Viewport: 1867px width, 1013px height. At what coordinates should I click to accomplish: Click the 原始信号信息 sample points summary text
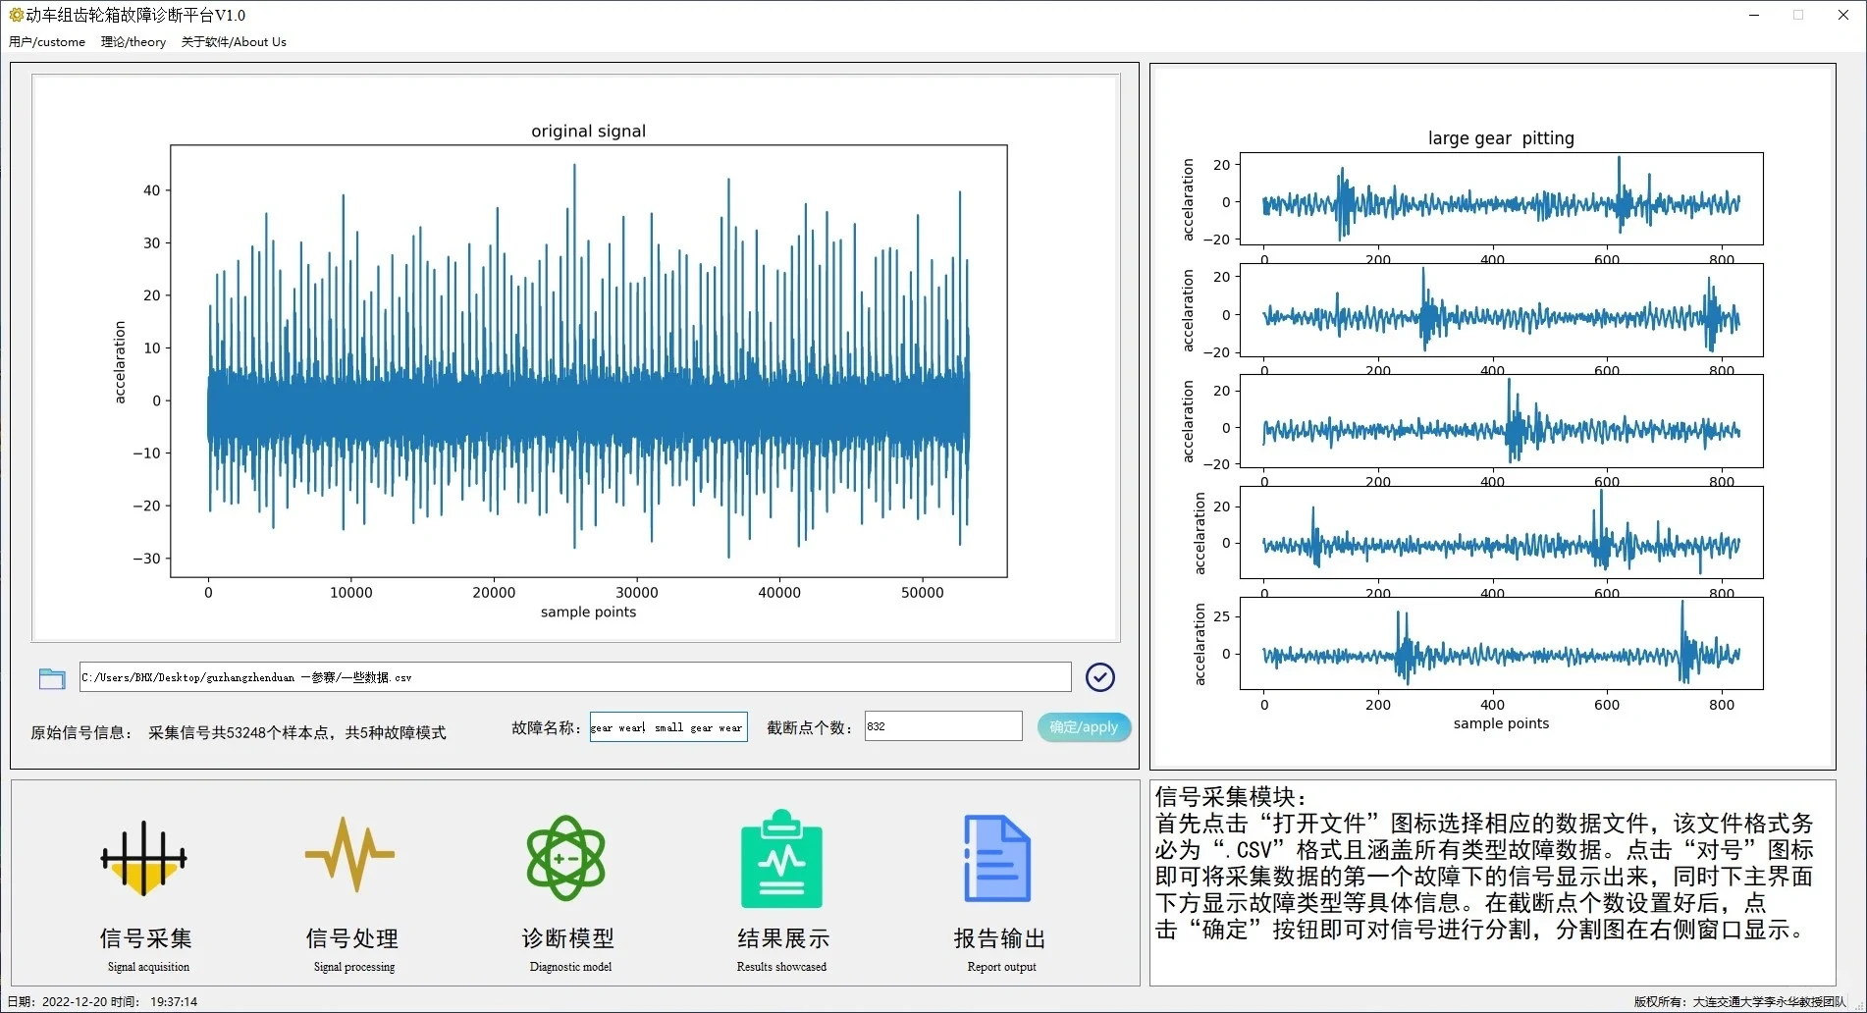click(294, 732)
